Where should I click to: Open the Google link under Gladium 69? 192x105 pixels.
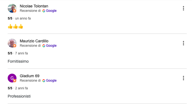[x=51, y=81]
